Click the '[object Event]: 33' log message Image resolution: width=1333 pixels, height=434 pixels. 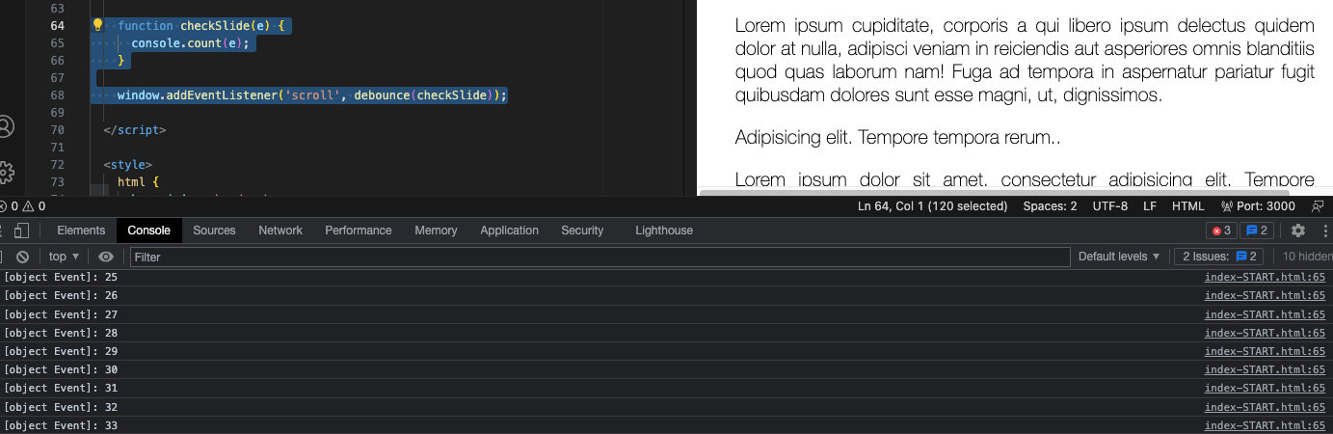[x=61, y=425]
